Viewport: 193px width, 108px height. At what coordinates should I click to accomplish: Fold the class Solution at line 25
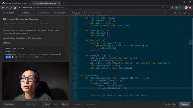pos(77,75)
